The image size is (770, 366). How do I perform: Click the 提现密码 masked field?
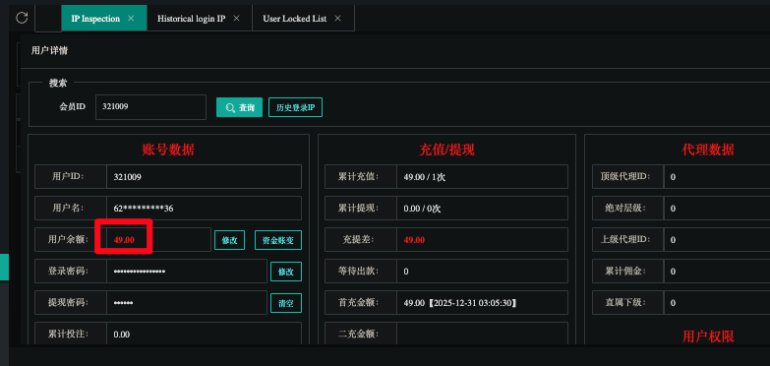(187, 303)
